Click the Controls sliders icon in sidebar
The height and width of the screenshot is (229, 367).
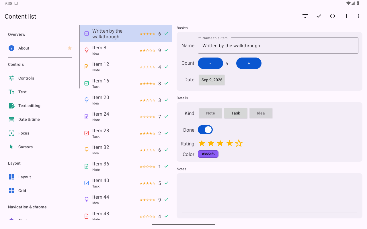(x=11, y=78)
